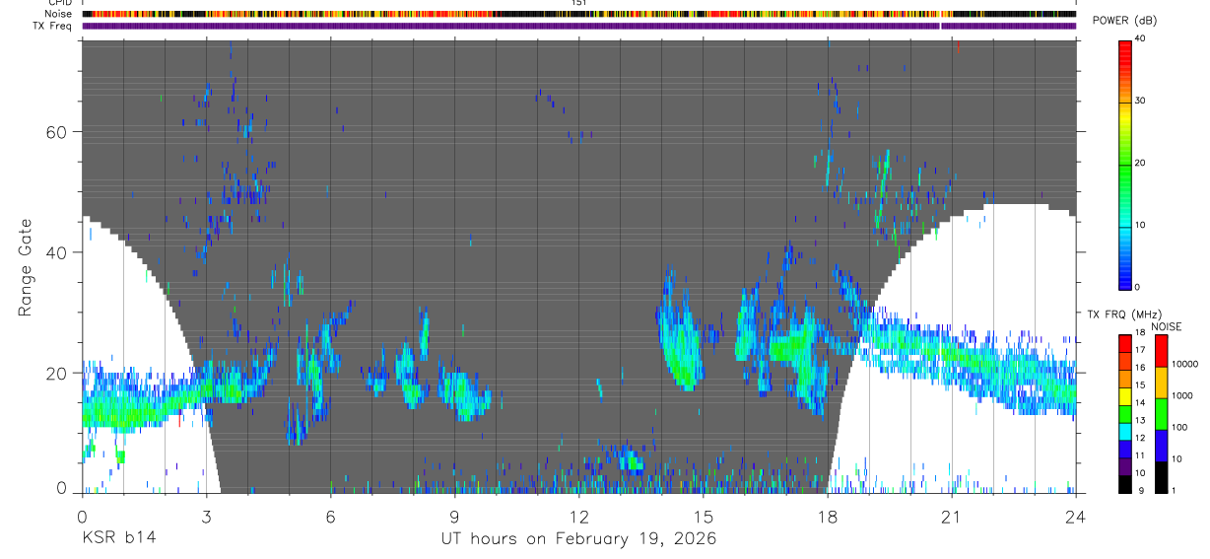Click the 1000 label in NOISE legend
Viewport: 1210px width, 559px height.
click(x=1182, y=395)
